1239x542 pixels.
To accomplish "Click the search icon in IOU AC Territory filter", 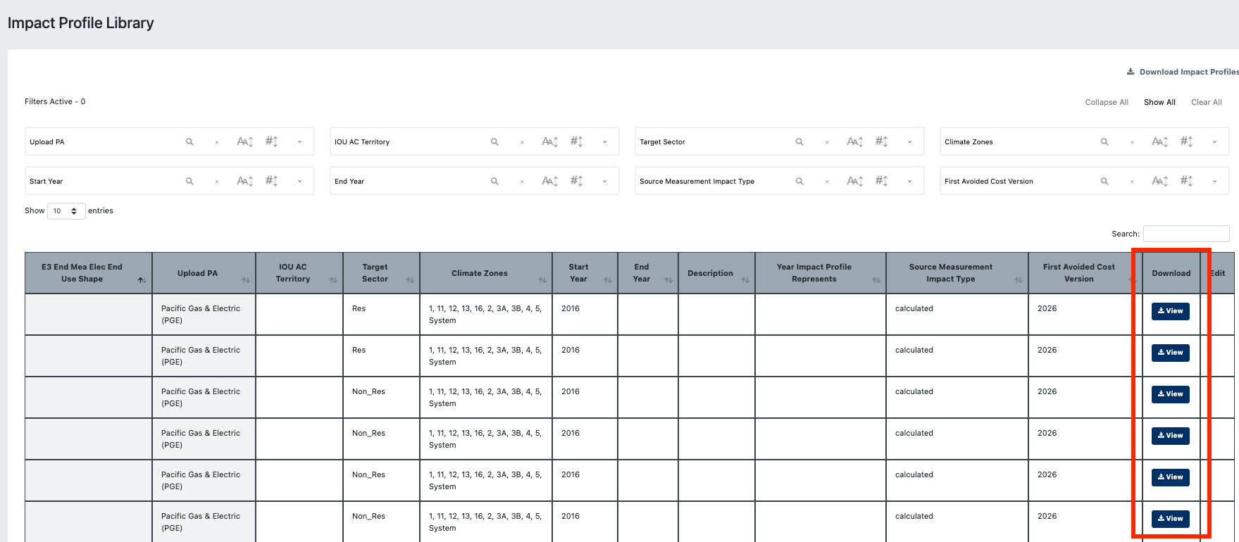I will 494,141.
